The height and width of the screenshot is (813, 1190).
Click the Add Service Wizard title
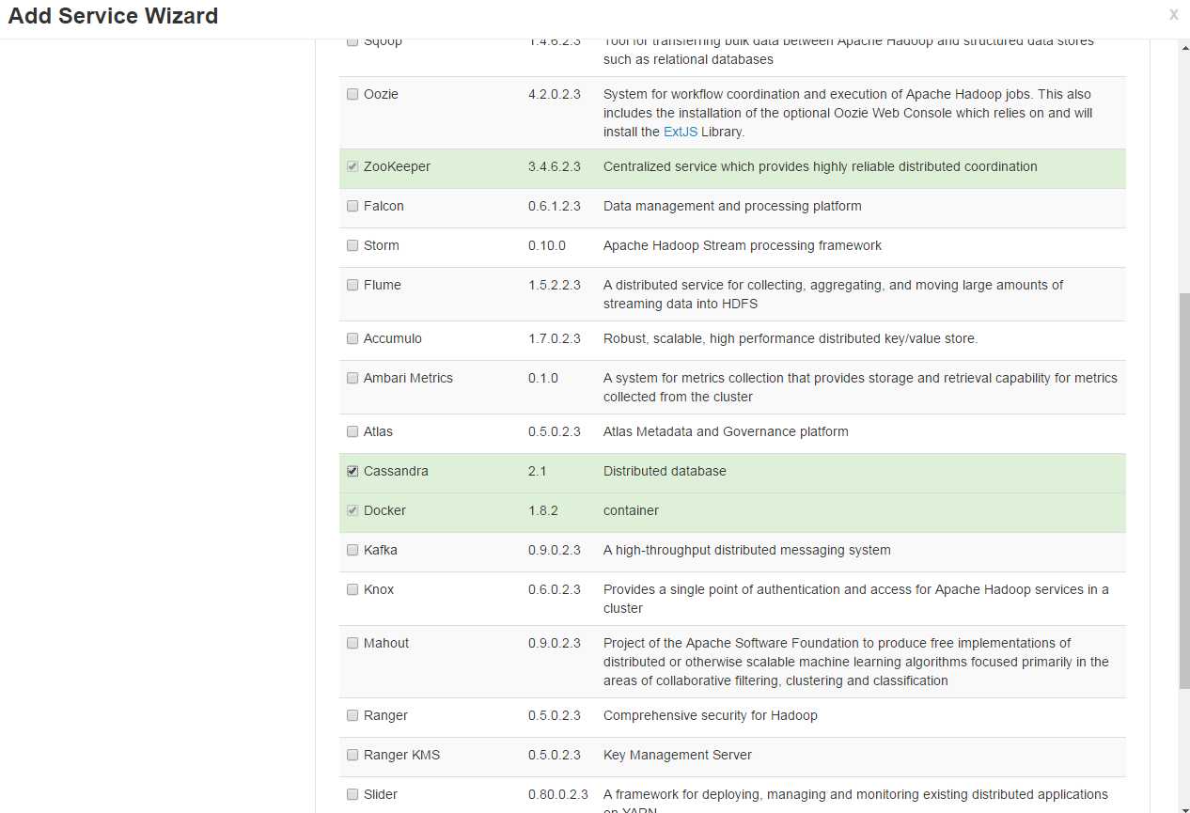pyautogui.click(x=113, y=16)
